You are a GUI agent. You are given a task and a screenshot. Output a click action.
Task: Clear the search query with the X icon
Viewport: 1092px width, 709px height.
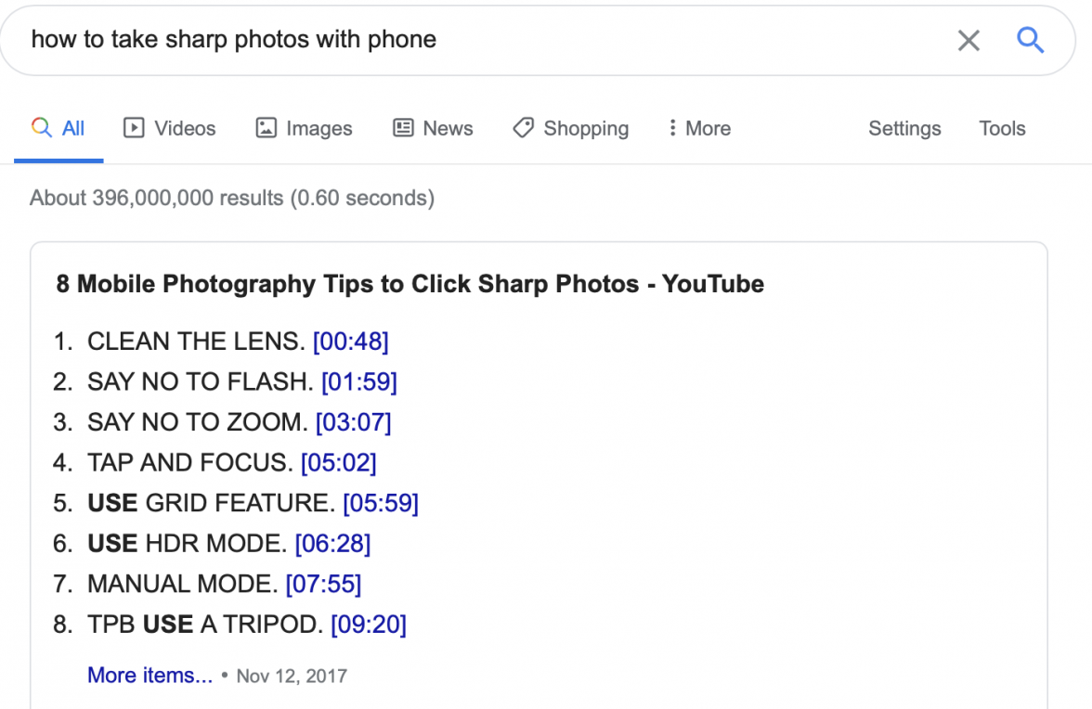click(x=968, y=40)
